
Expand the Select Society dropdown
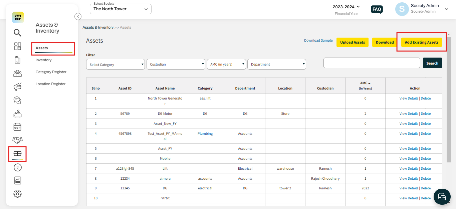click(x=121, y=9)
